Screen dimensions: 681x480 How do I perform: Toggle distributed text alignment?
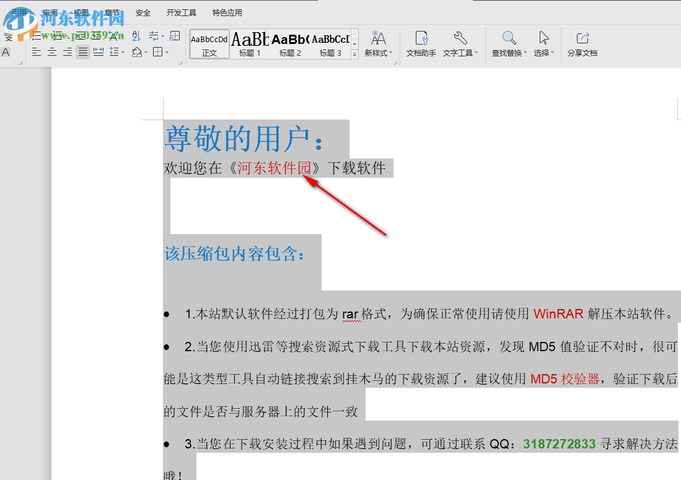pos(99,52)
